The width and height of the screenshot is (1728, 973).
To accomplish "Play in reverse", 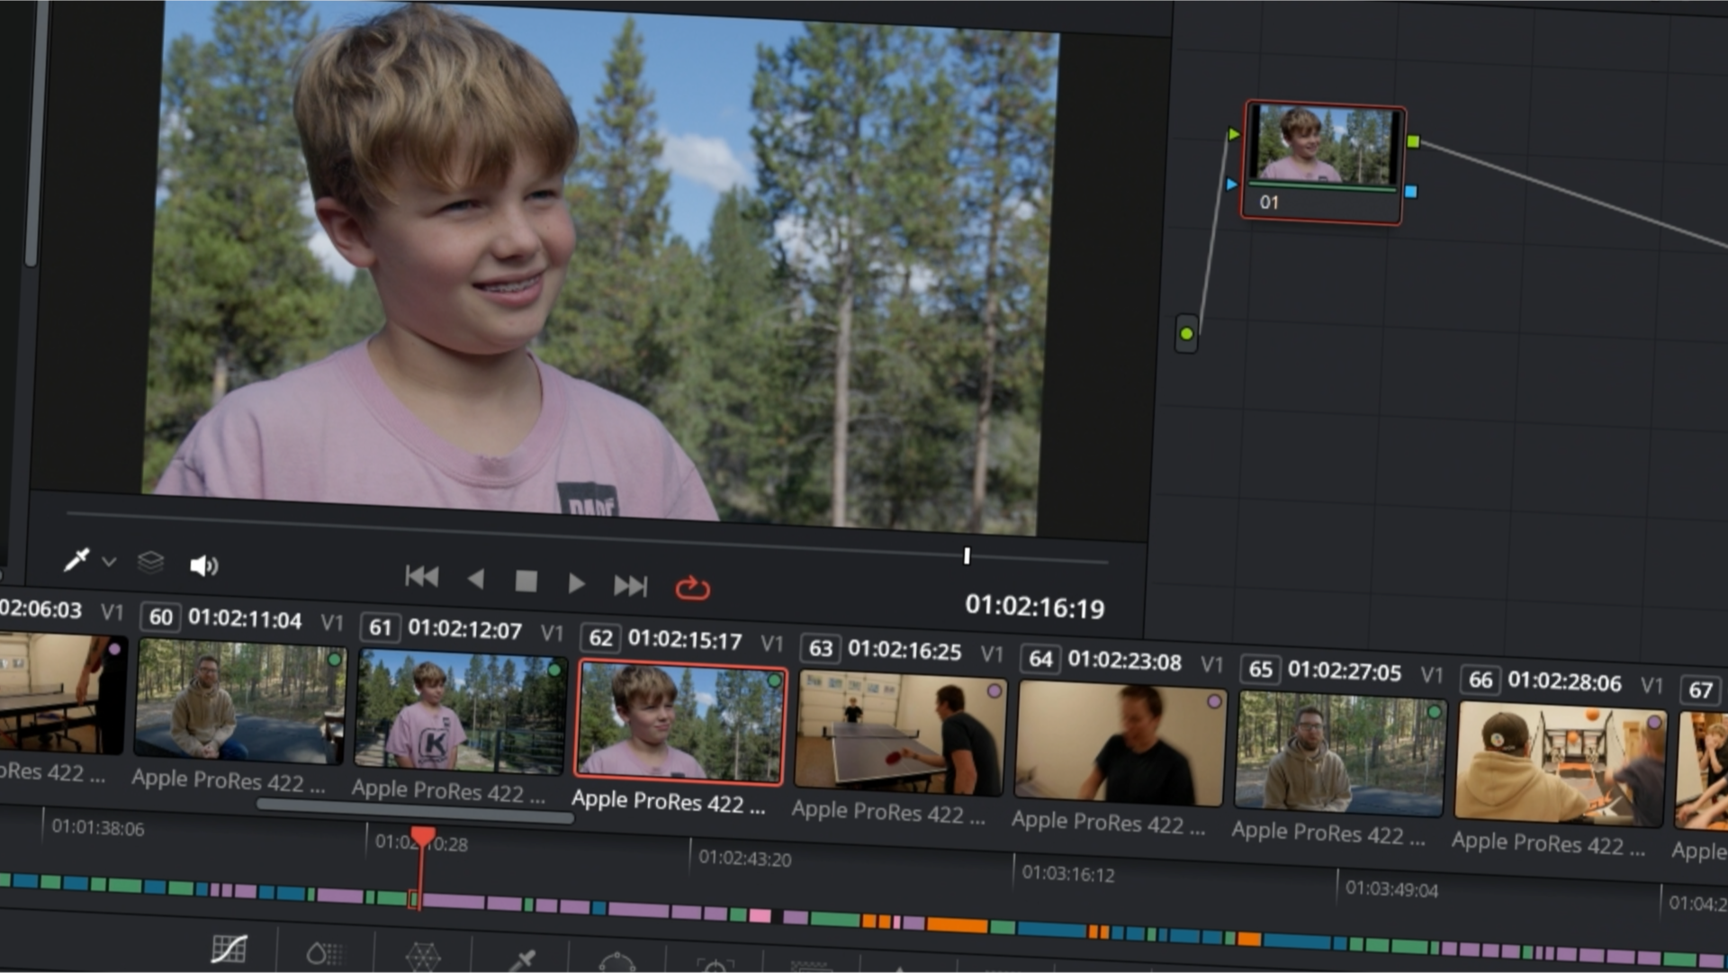I will pos(476,579).
